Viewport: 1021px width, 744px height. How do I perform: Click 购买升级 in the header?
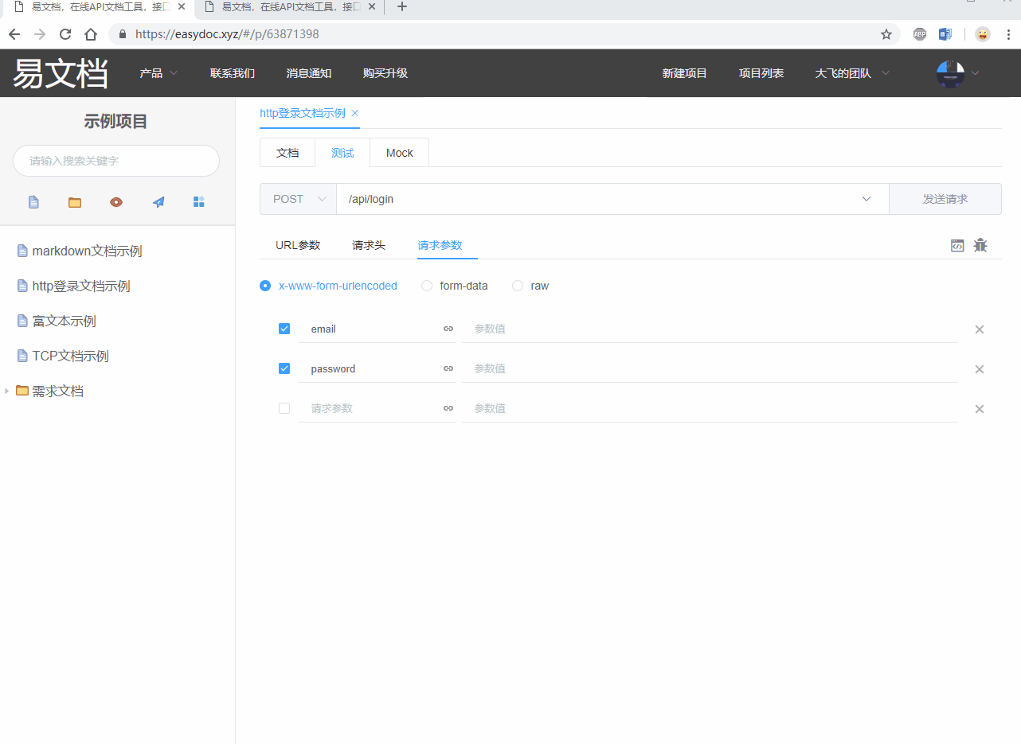coord(385,73)
